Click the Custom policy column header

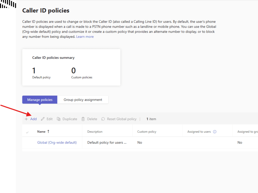[147, 132]
